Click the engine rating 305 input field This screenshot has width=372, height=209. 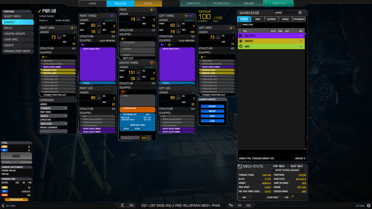[x=144, y=138]
